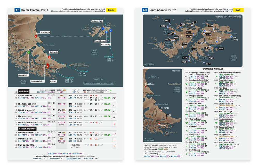Click the runway icon for FK02 Carcass Island

[x=187, y=92]
